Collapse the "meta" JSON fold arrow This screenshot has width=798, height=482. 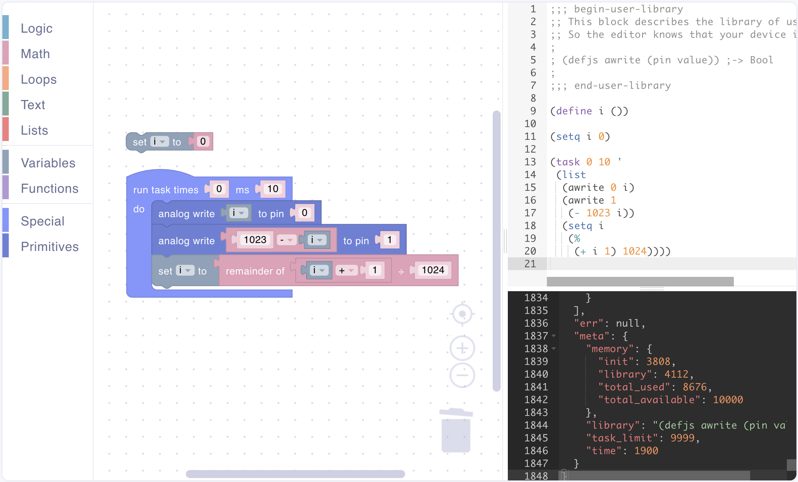[554, 336]
